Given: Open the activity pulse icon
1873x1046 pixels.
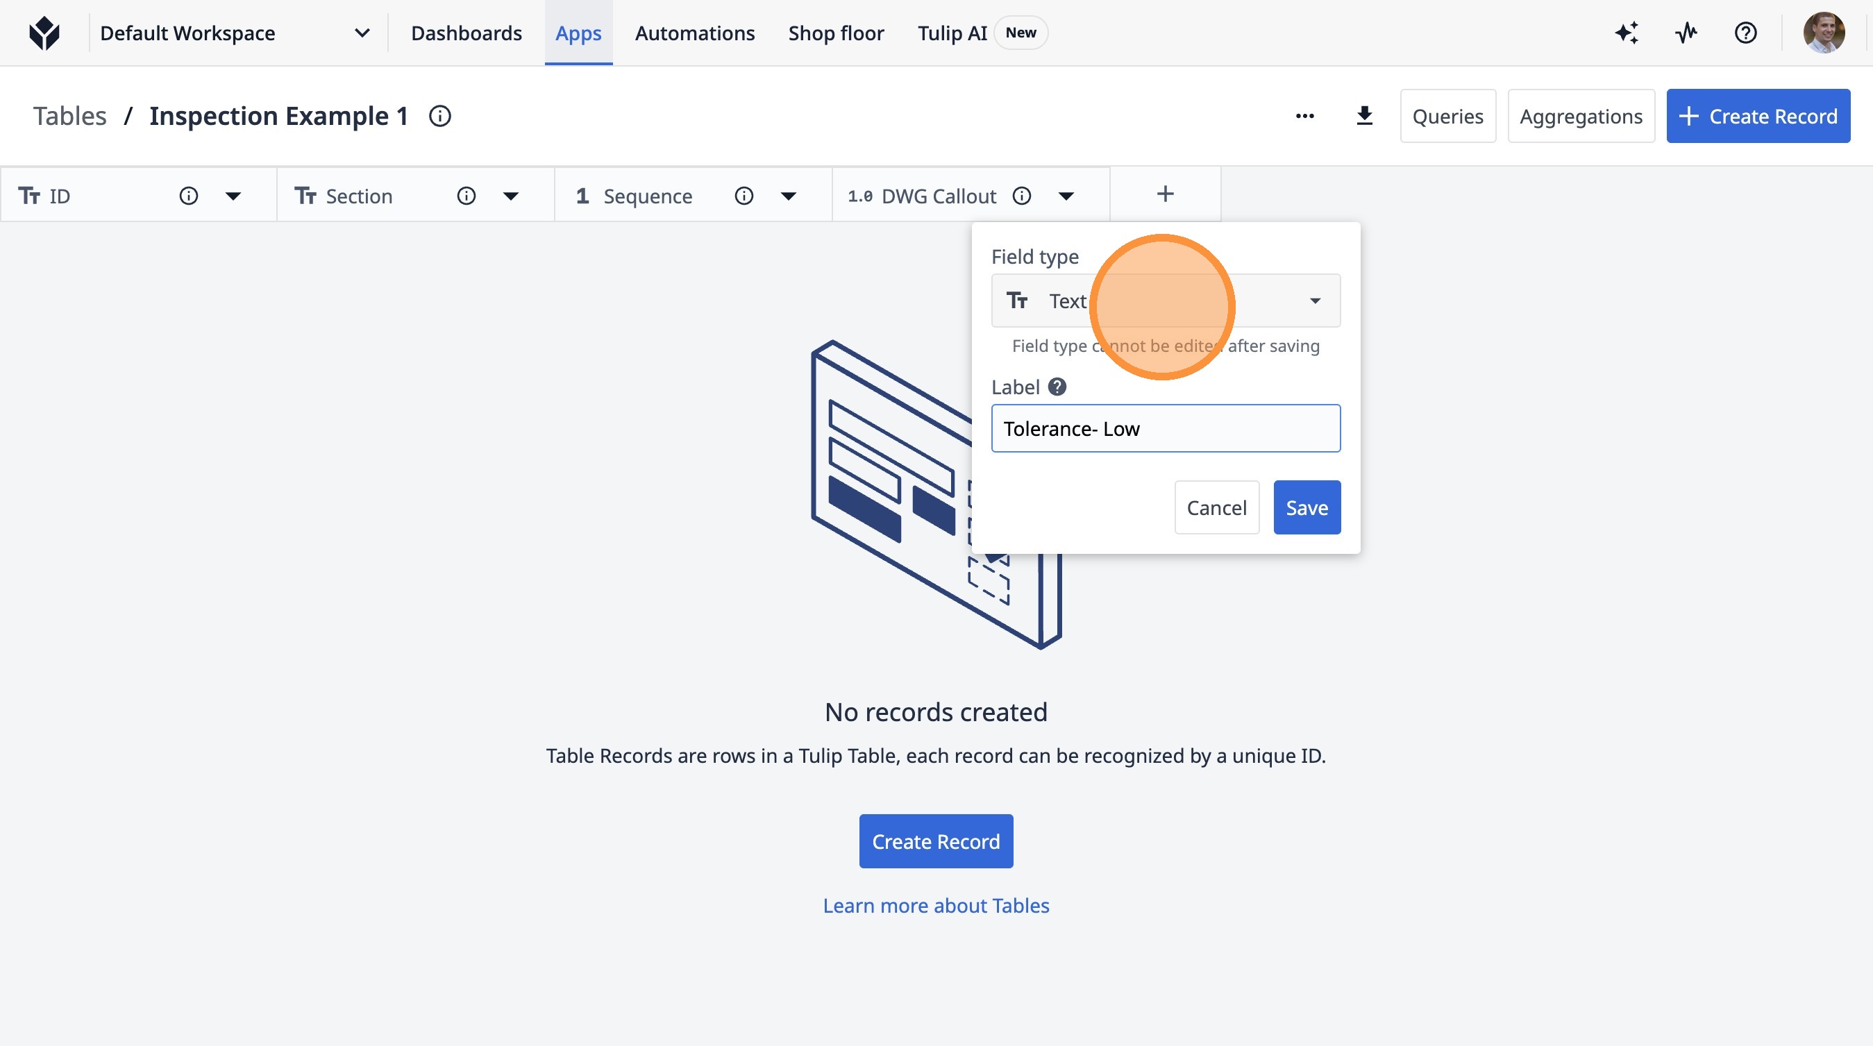Looking at the screenshot, I should tap(1686, 33).
